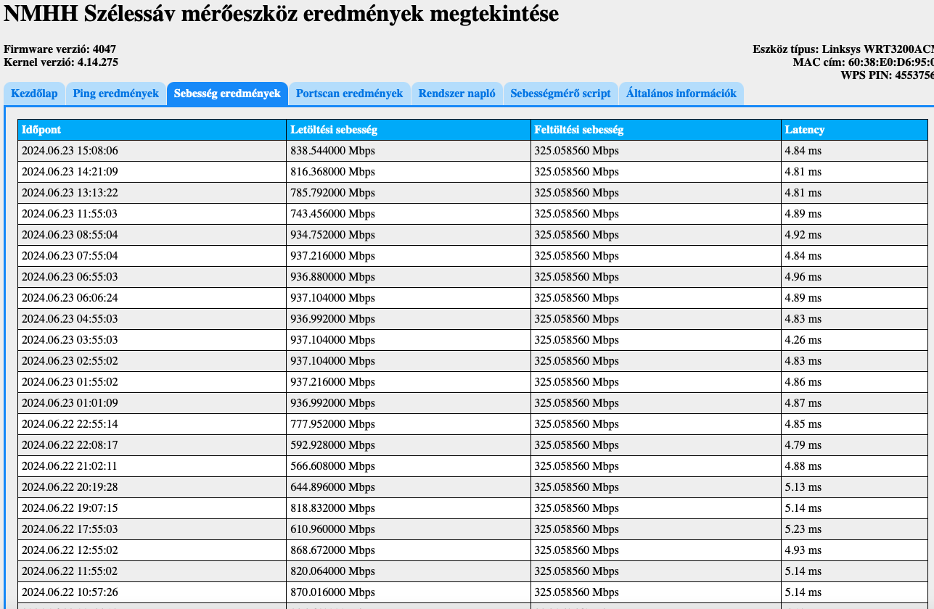934x609 pixels.
Task: Open the Kezdőlap tab
Action: coord(34,94)
